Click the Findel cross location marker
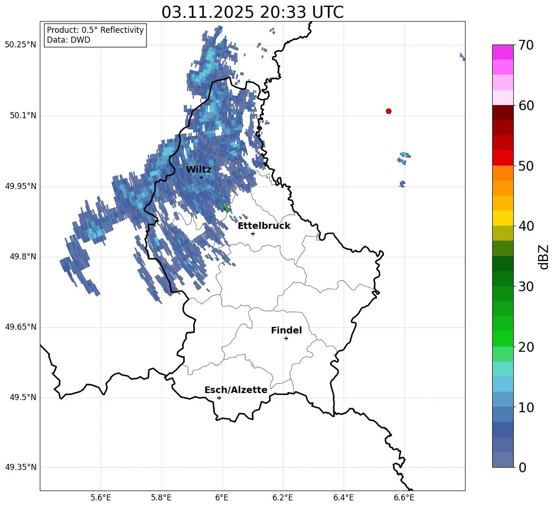Image resolution: width=555 pixels, height=507 pixels. pyautogui.click(x=286, y=339)
